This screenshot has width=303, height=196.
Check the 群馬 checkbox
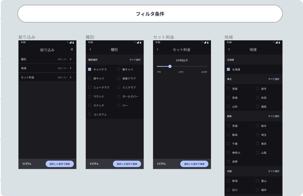[229, 135]
